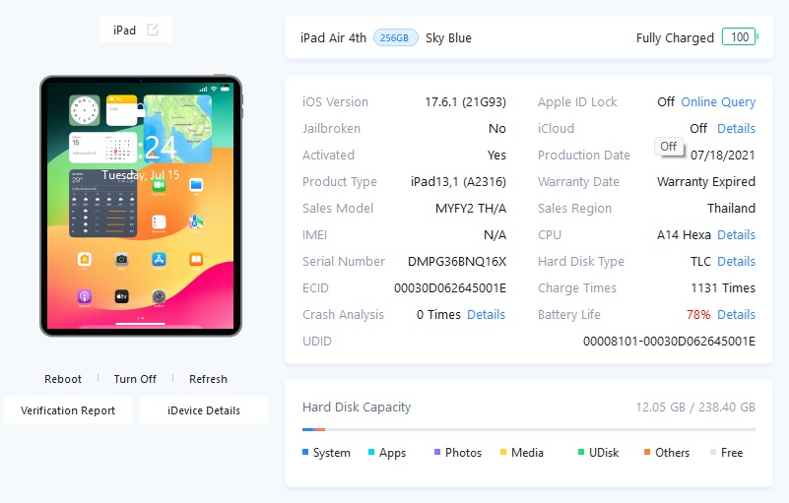
Task: Click the Photos purple legend swatch
Action: tap(437, 452)
